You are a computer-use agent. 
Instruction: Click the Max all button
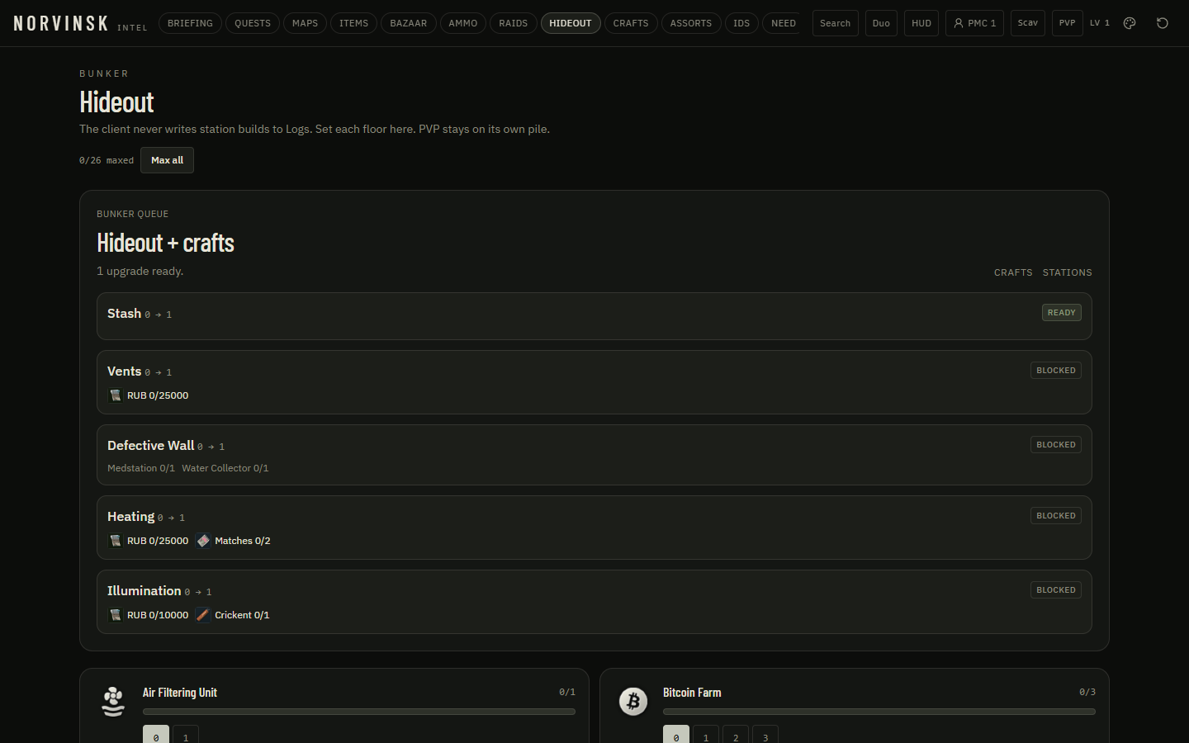(167, 160)
